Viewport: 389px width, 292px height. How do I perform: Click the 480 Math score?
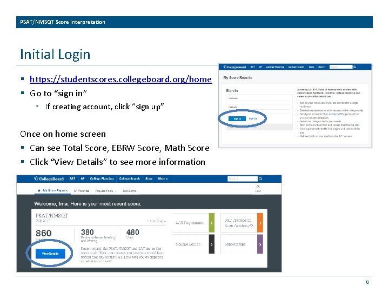(133, 232)
